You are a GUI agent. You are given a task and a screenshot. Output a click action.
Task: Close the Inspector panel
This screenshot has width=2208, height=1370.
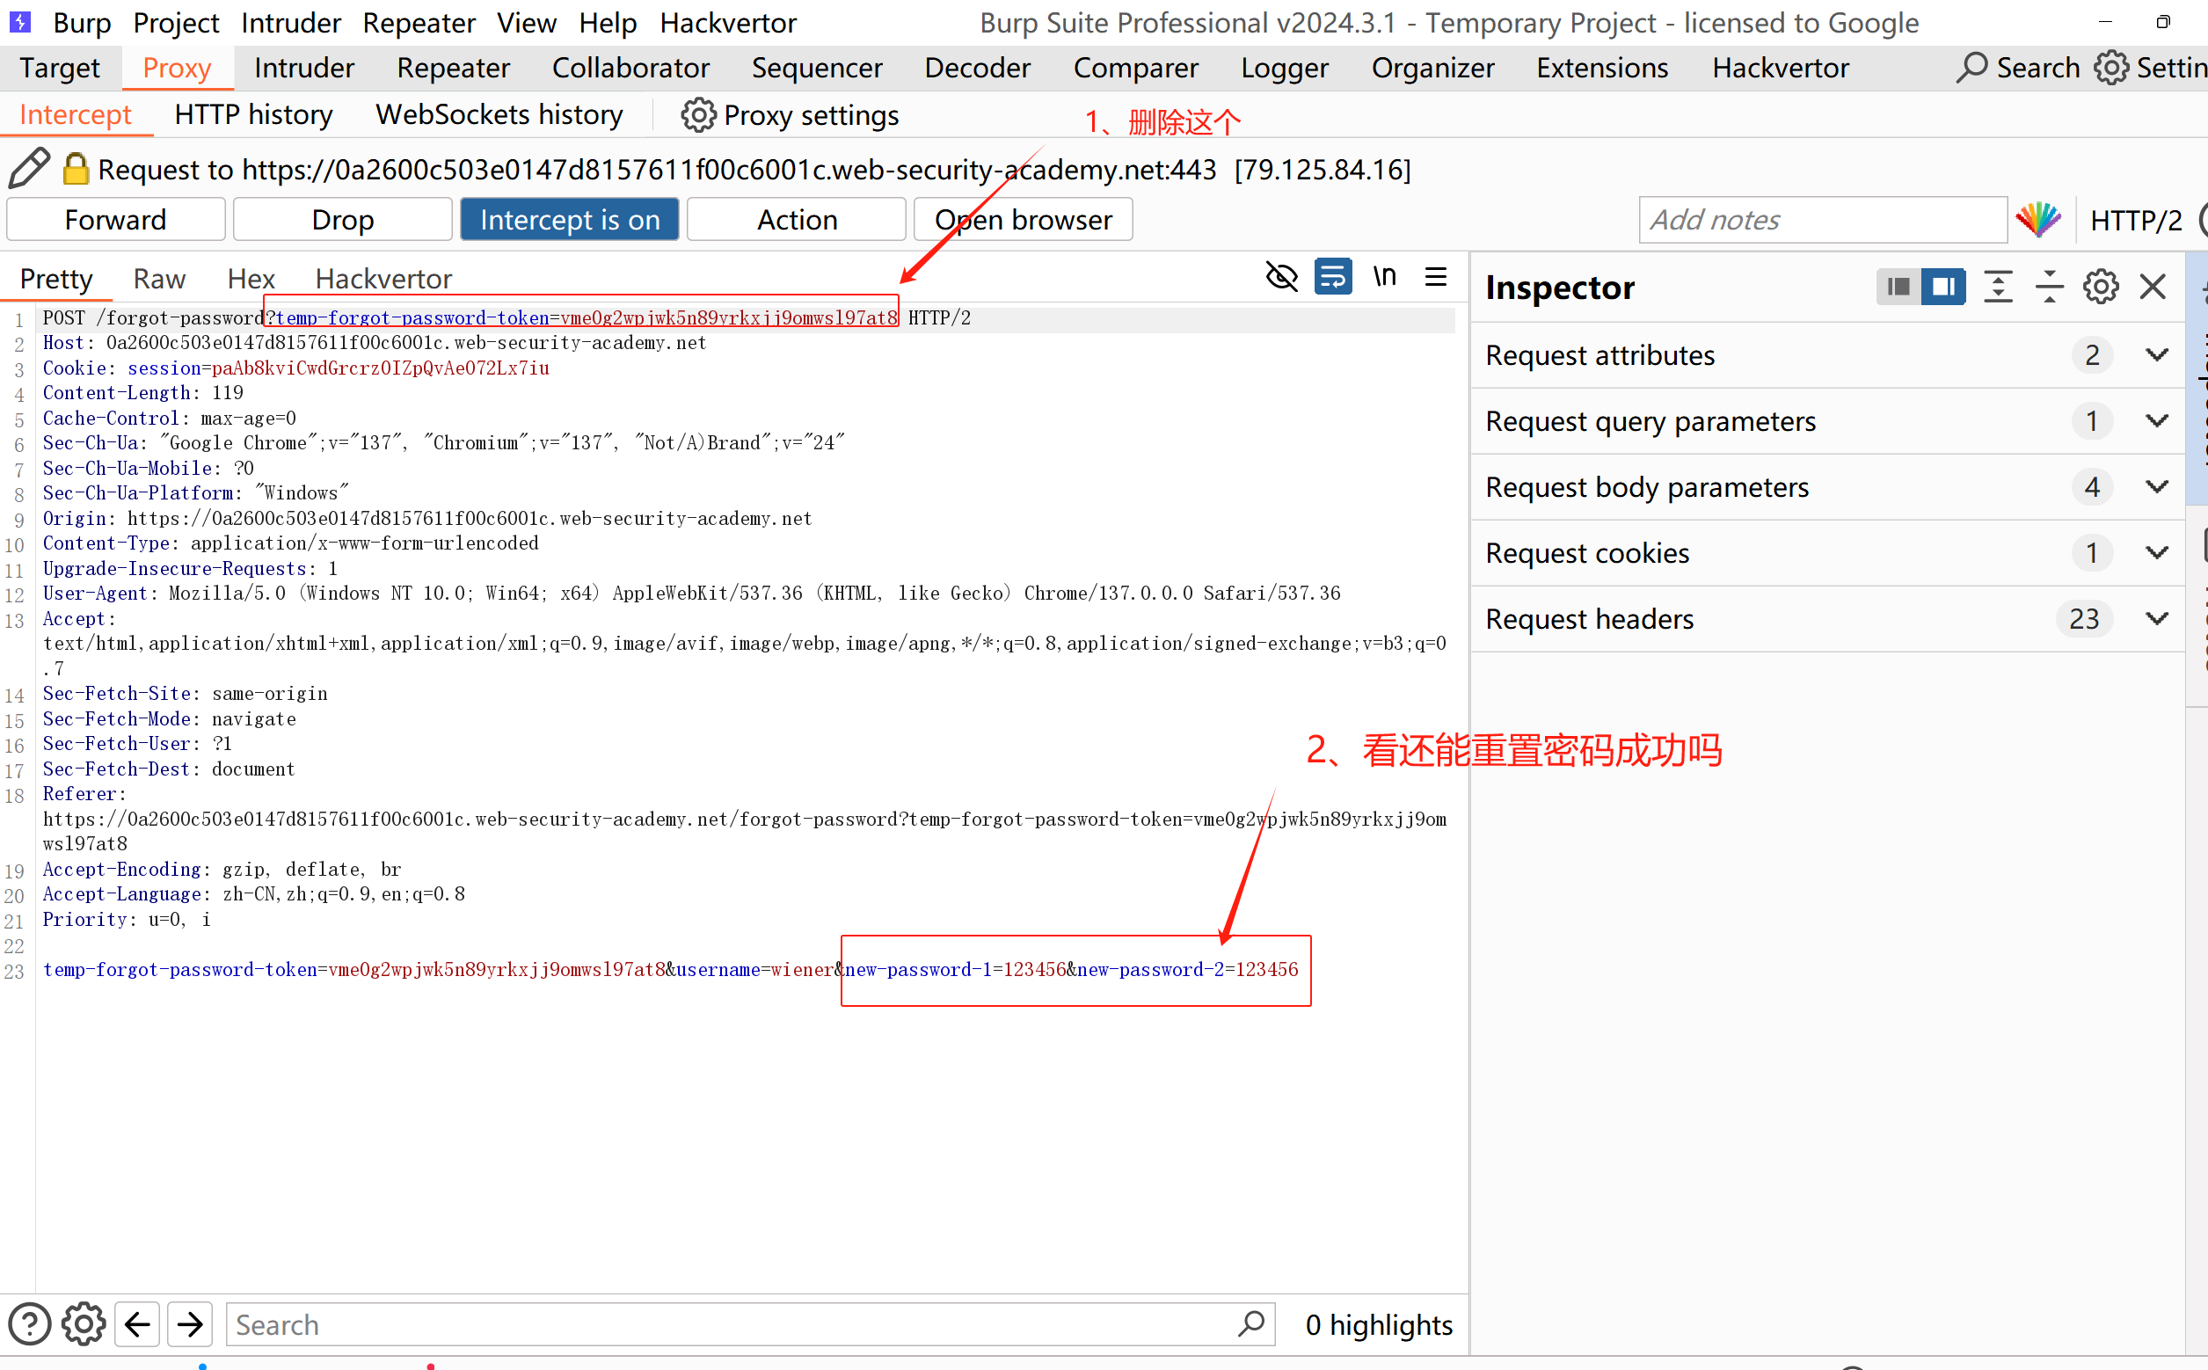click(x=2153, y=288)
